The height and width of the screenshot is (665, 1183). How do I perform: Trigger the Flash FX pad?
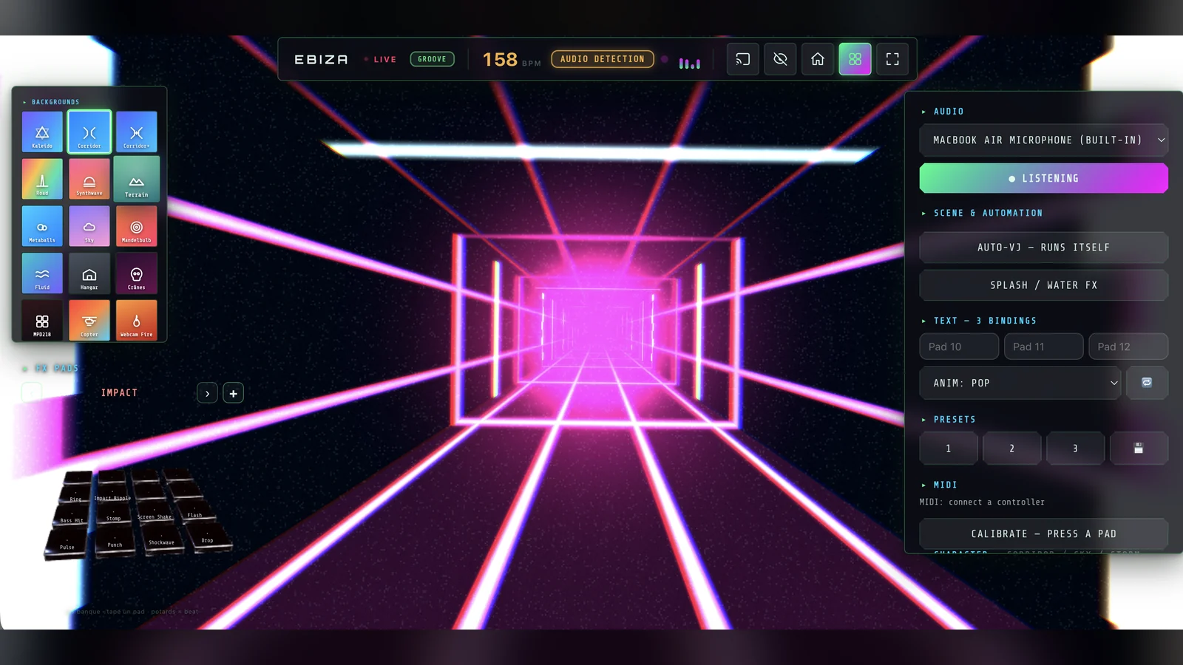click(x=194, y=511)
